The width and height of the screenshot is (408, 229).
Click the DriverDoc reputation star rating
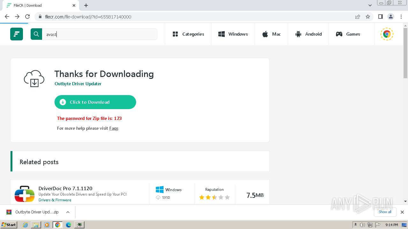pyautogui.click(x=214, y=197)
